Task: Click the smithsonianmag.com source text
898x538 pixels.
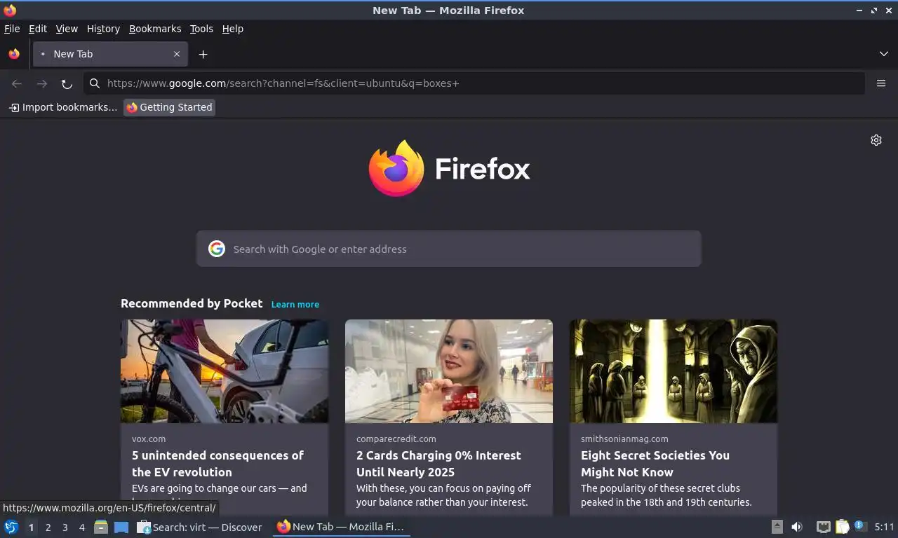Action: point(624,439)
